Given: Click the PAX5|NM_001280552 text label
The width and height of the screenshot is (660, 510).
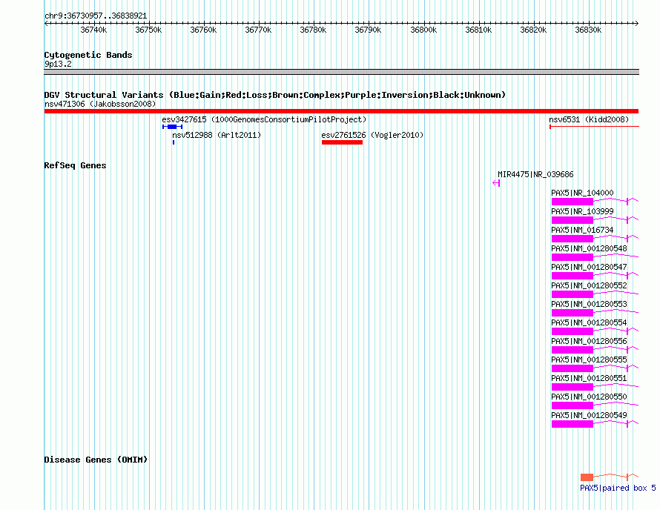Looking at the screenshot, I should point(589,285).
